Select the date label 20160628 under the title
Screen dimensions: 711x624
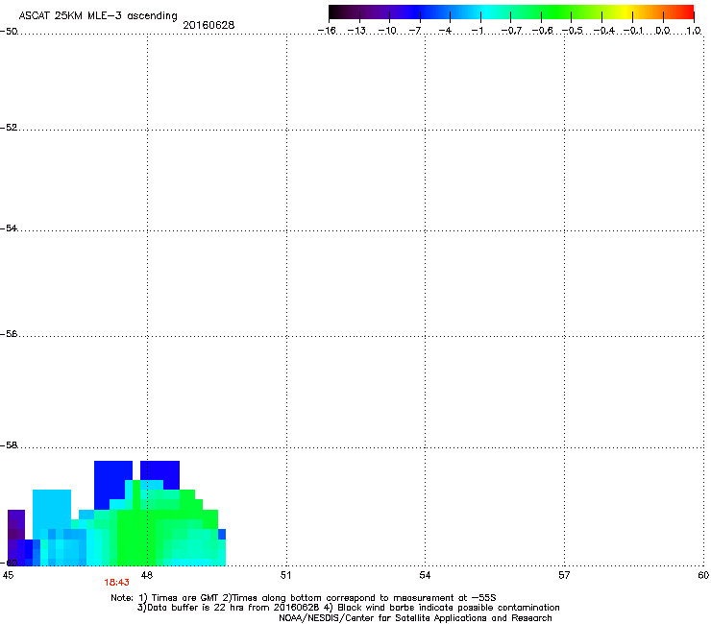[x=208, y=25]
